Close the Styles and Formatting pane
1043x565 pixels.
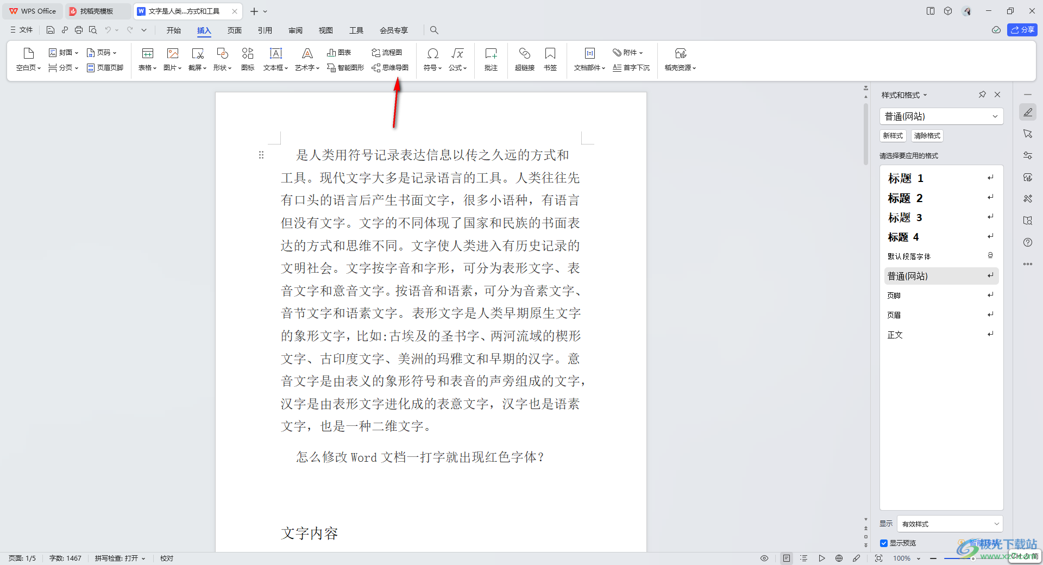[x=997, y=95]
